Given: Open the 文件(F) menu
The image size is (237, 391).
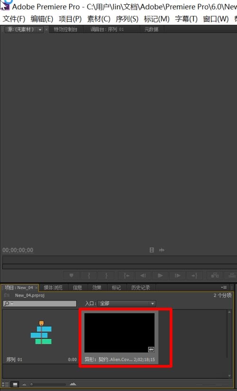Looking at the screenshot, I should tap(14, 18).
